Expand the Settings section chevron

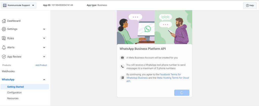tap(44, 29)
